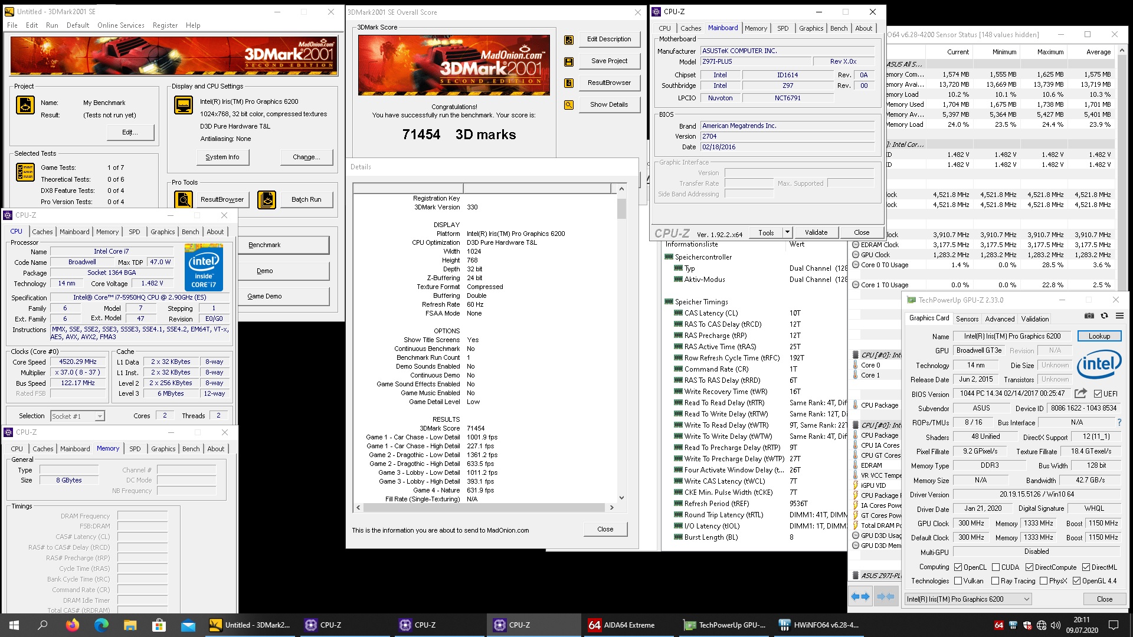This screenshot has height=637, width=1133.
Task: Launch Microsoft Edge from the taskbar
Action: click(101, 625)
